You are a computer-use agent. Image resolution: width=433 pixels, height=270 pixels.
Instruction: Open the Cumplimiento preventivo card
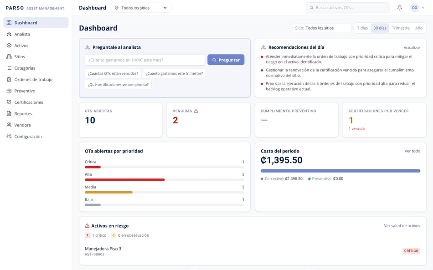[297, 120]
